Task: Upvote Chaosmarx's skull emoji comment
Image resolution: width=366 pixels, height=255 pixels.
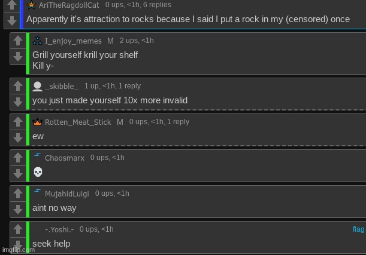Action: click(x=18, y=158)
